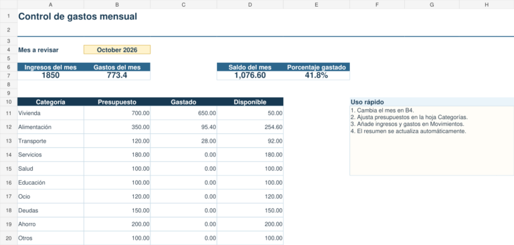Select the percentage value 41.8%

317,76
